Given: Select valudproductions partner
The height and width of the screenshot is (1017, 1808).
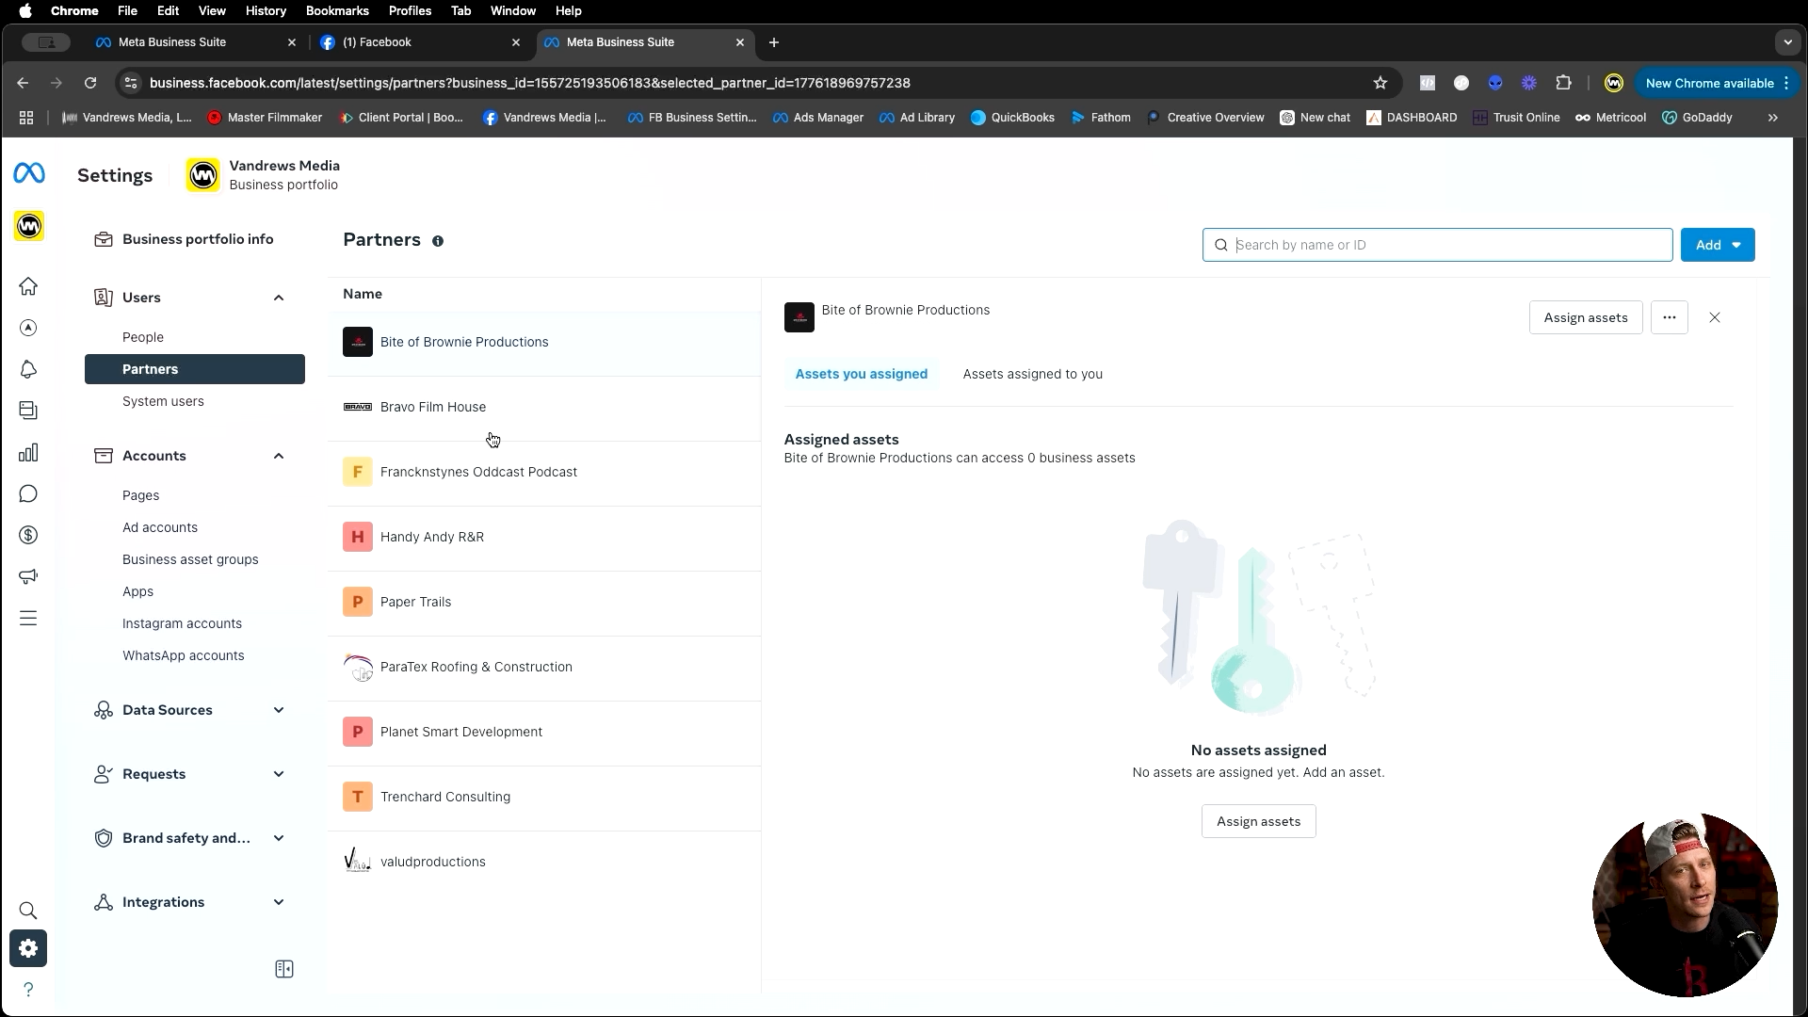Looking at the screenshot, I should (544, 862).
